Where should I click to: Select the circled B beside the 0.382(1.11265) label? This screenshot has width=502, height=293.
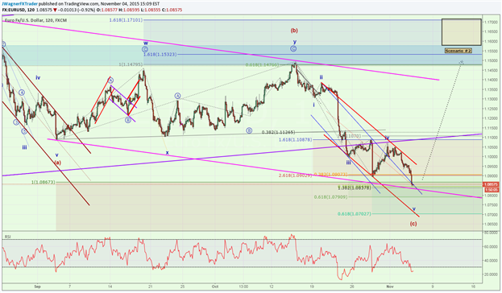(249, 130)
